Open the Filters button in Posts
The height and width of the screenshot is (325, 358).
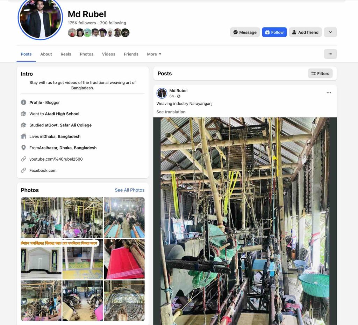(x=320, y=73)
